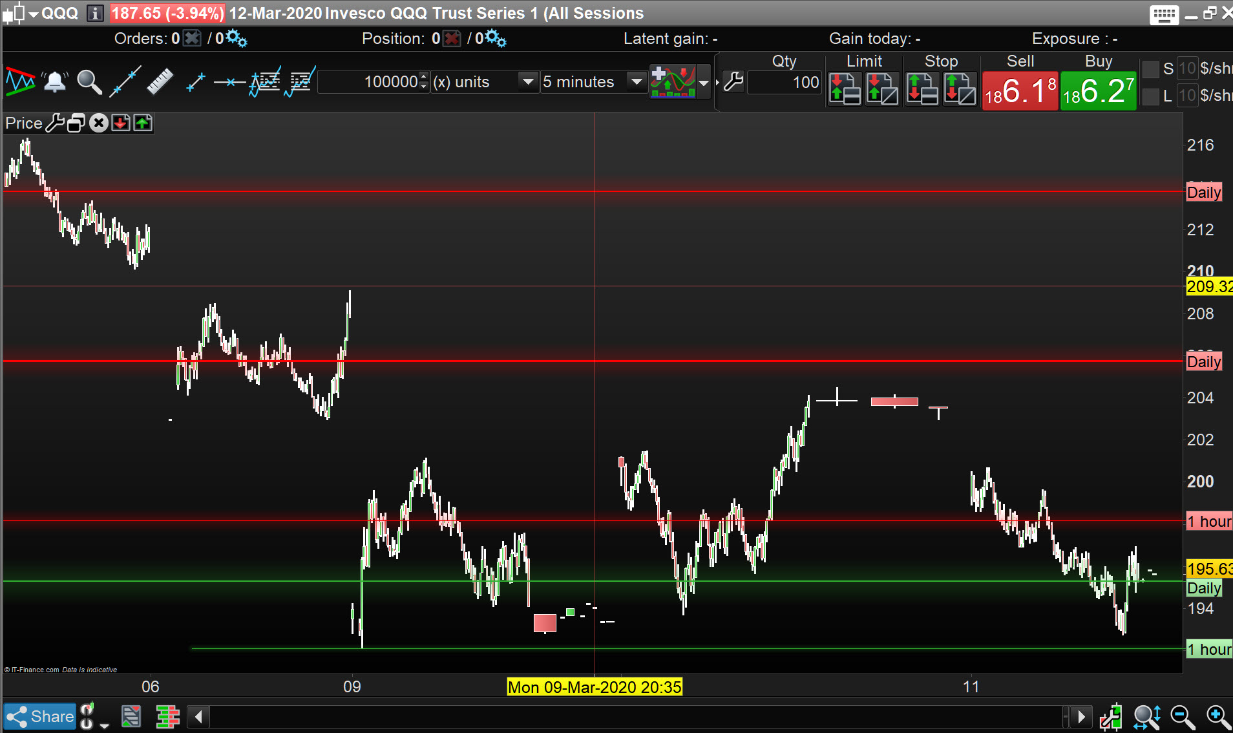Click the horizontal chart scrollbar track

click(637, 717)
